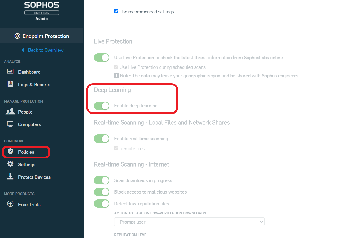Image resolution: width=337 pixels, height=238 pixels.
Task: Toggle Enable real-time scanning switch
Action: point(102,139)
